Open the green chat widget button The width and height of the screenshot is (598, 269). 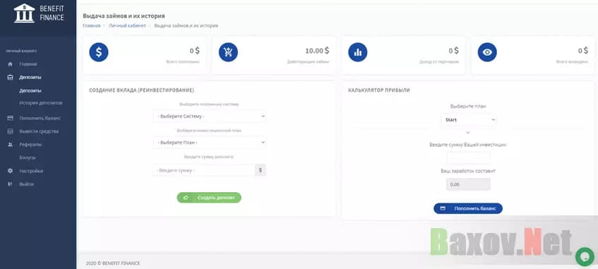(x=585, y=257)
